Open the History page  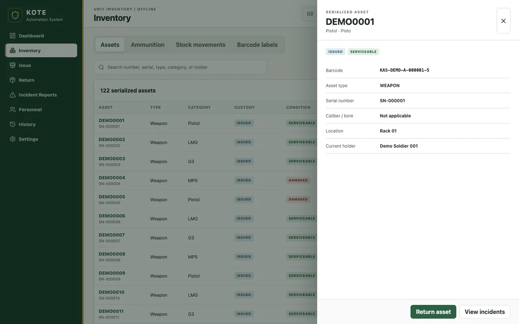point(41,124)
